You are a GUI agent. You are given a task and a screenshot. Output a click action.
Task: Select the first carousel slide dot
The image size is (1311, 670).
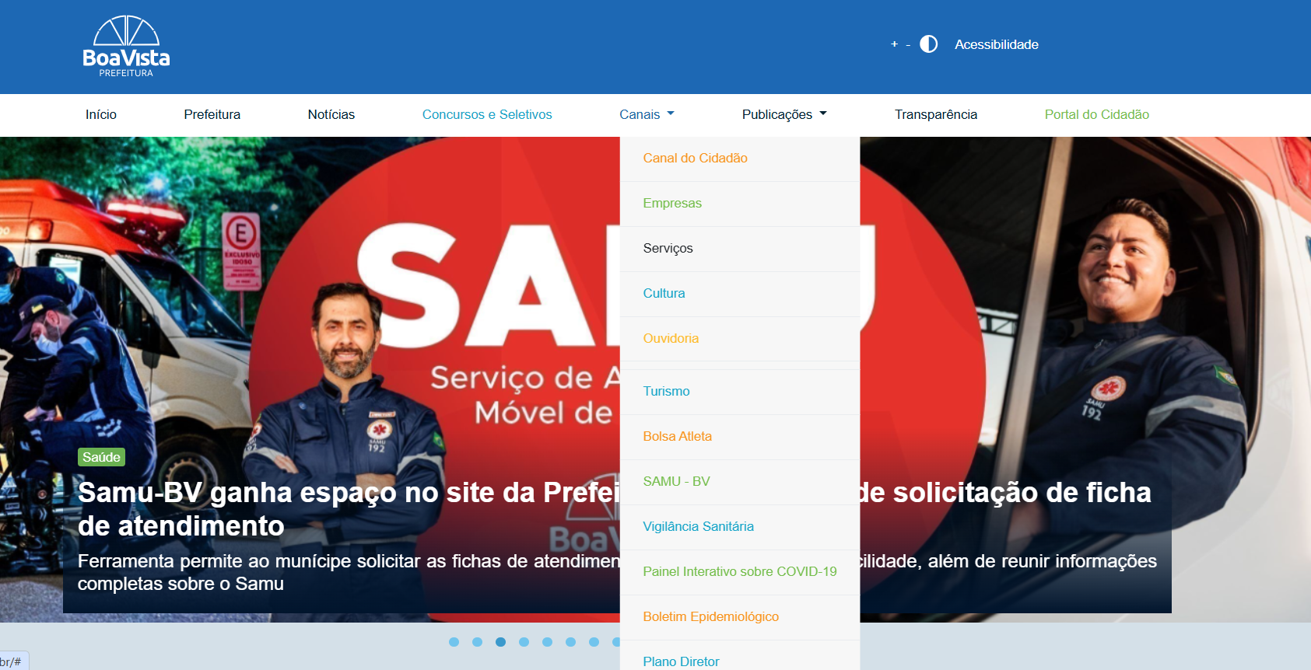[454, 642]
